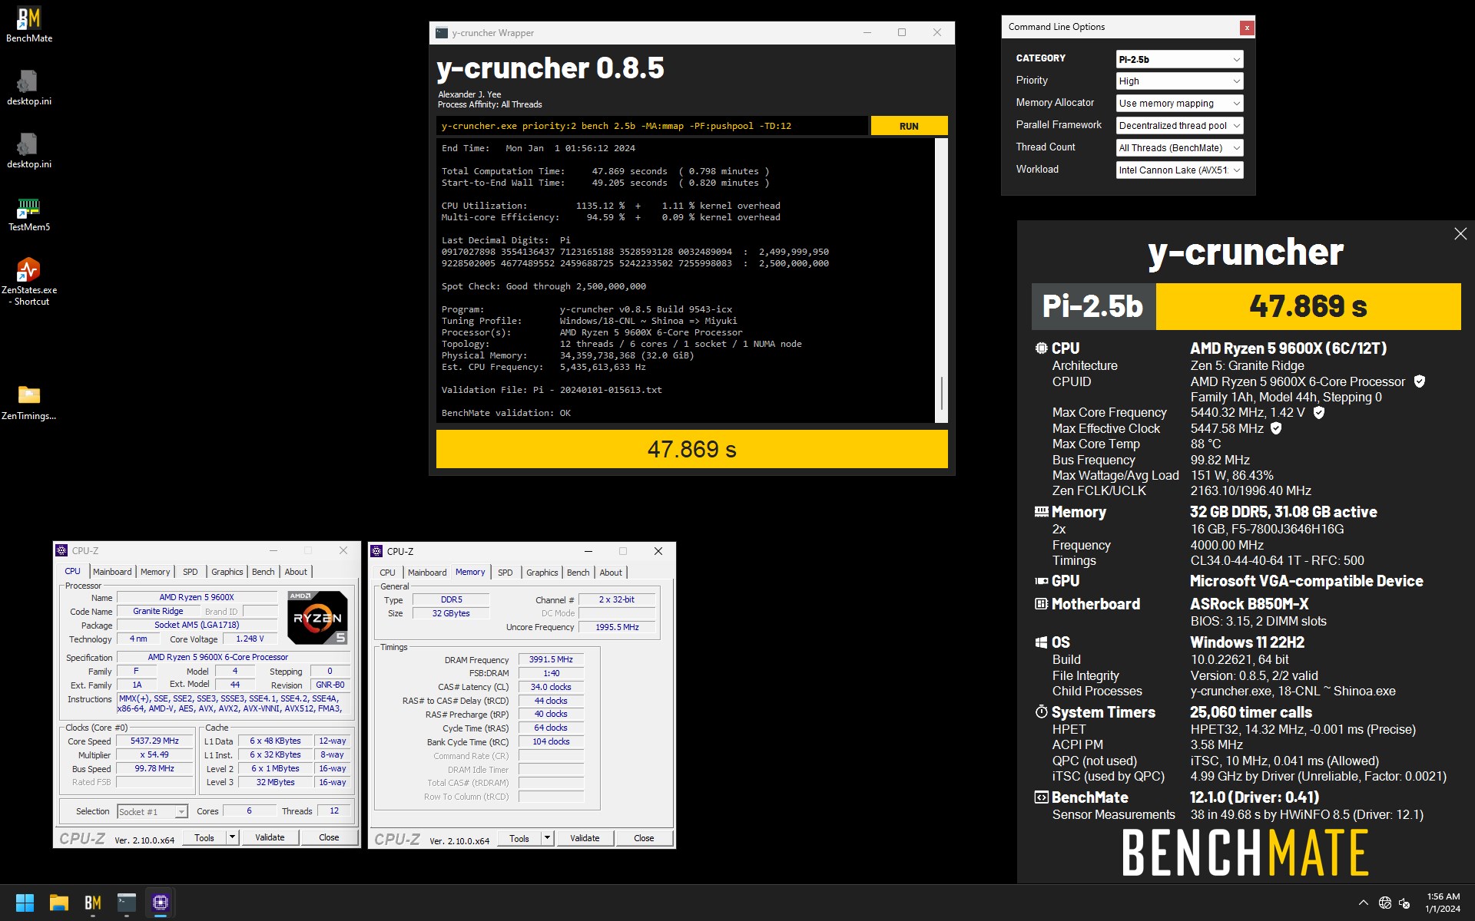Minimize the y-cruncher Wrapper window

point(867,32)
